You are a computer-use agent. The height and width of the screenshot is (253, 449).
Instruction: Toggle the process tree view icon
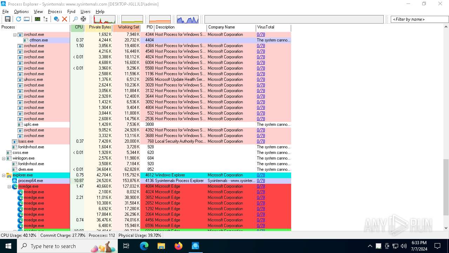point(46,19)
